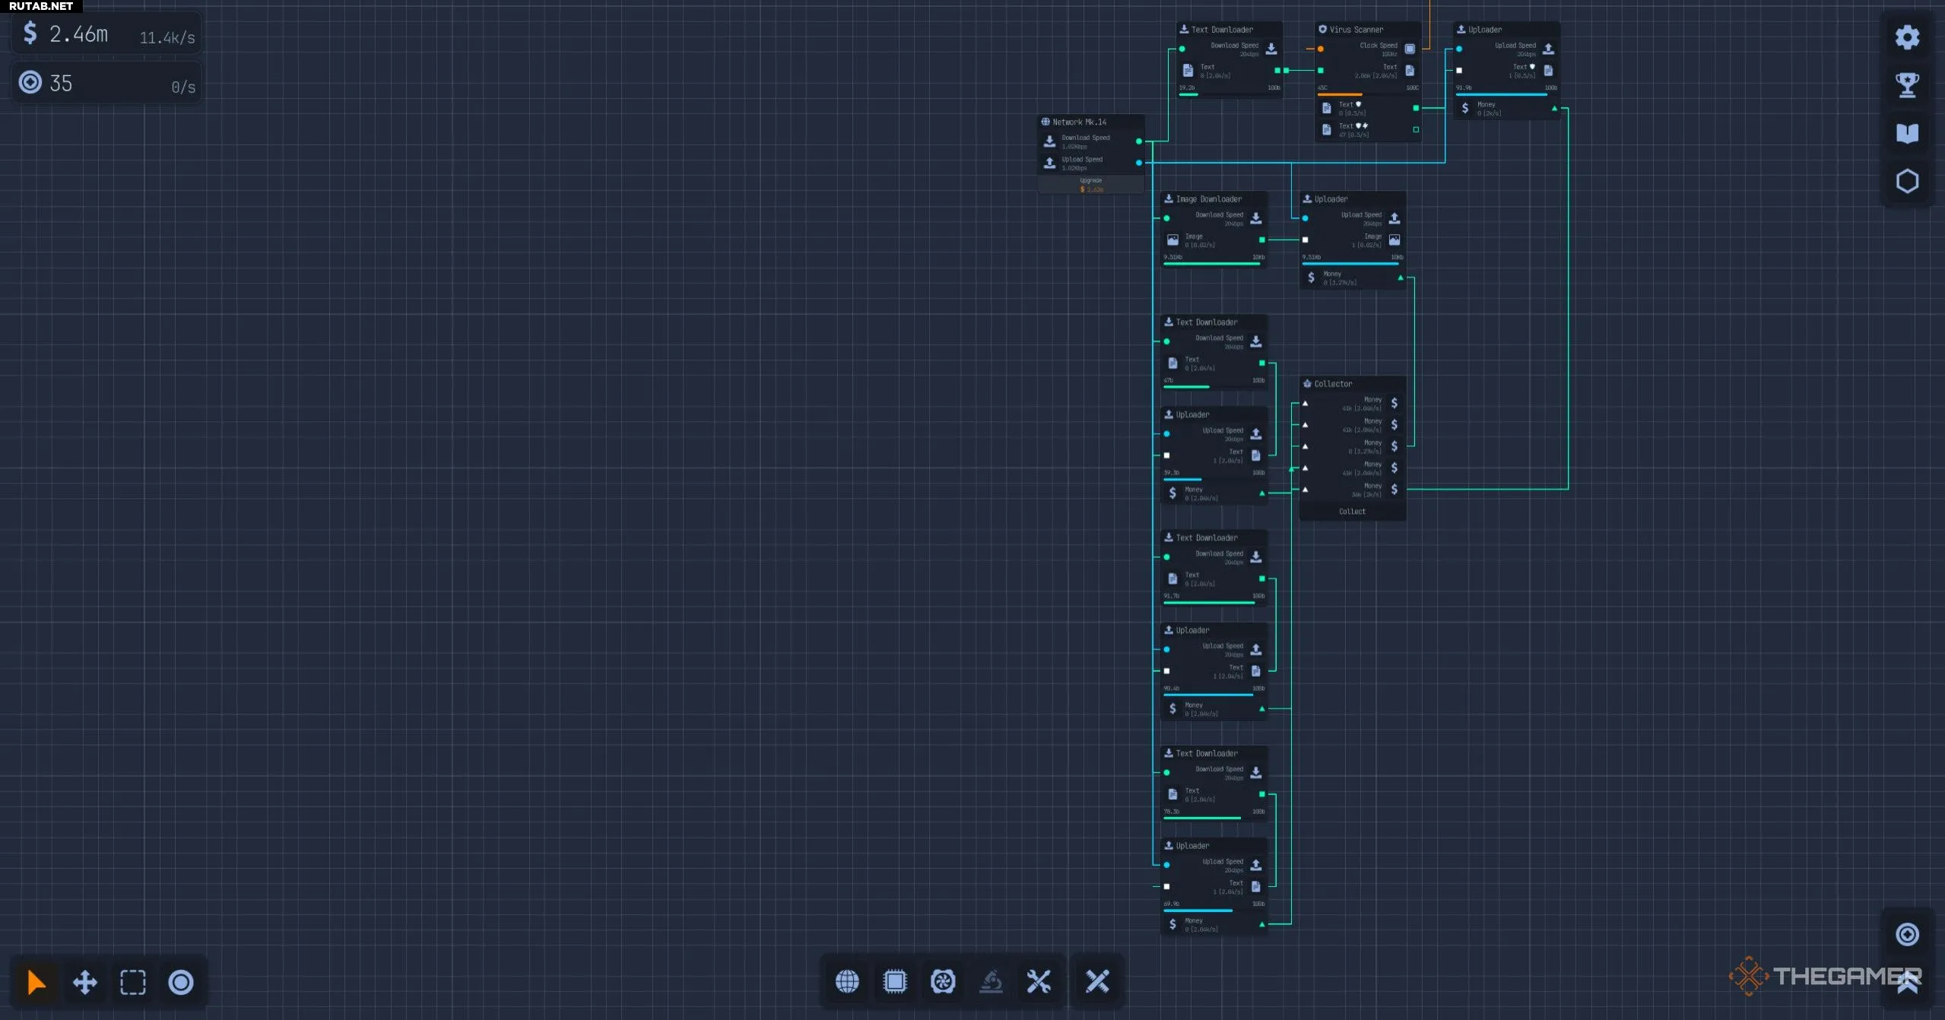Collapse toolbar with bottom-right double chevron
Viewport: 1945px width, 1020px height.
[x=1907, y=984]
